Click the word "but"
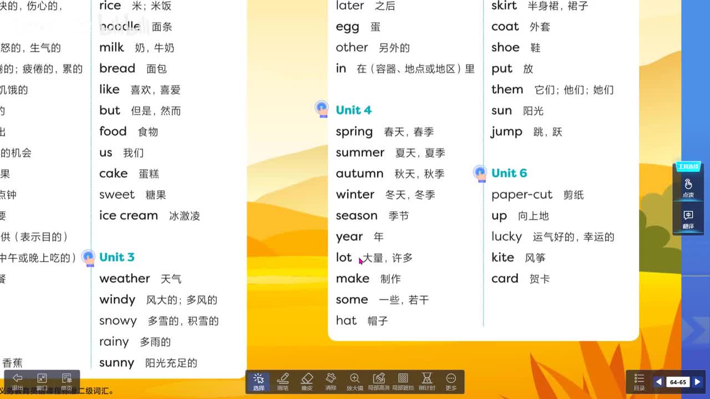This screenshot has height=399, width=710. coord(109,110)
